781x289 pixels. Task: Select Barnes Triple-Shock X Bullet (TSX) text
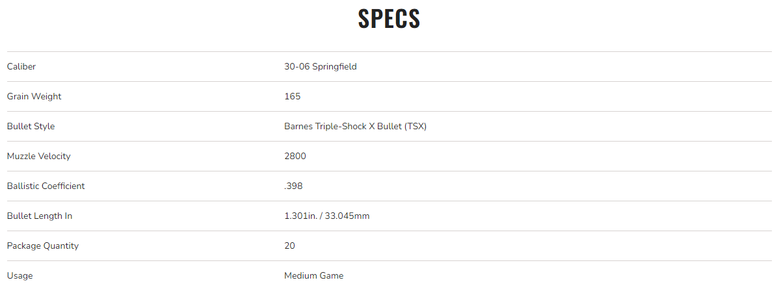(x=355, y=126)
